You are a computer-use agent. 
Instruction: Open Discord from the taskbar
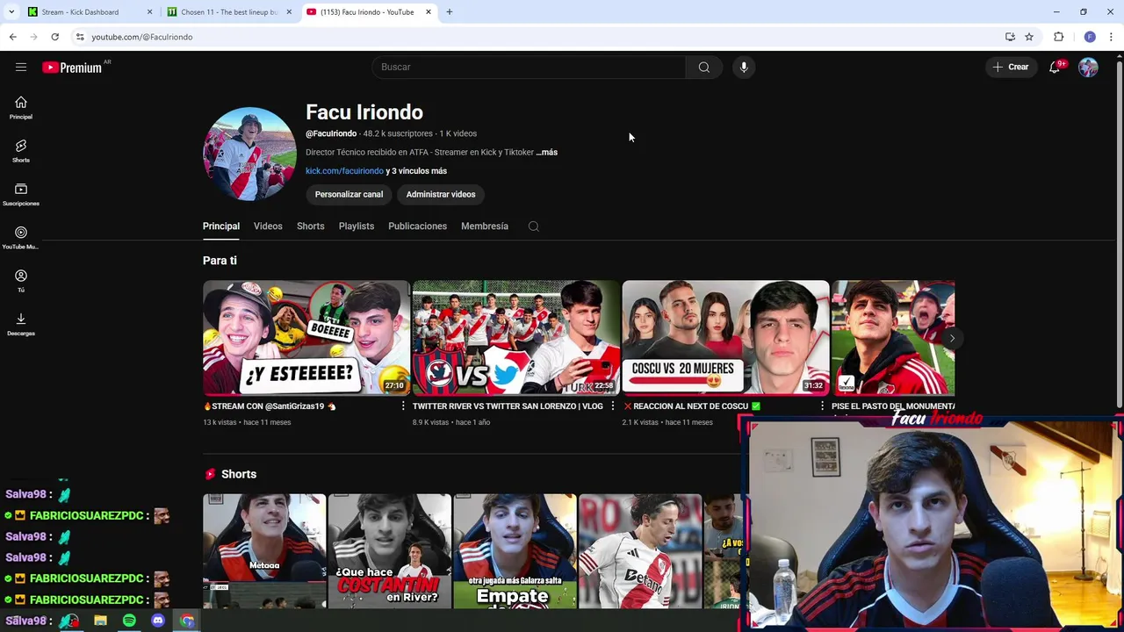click(158, 621)
